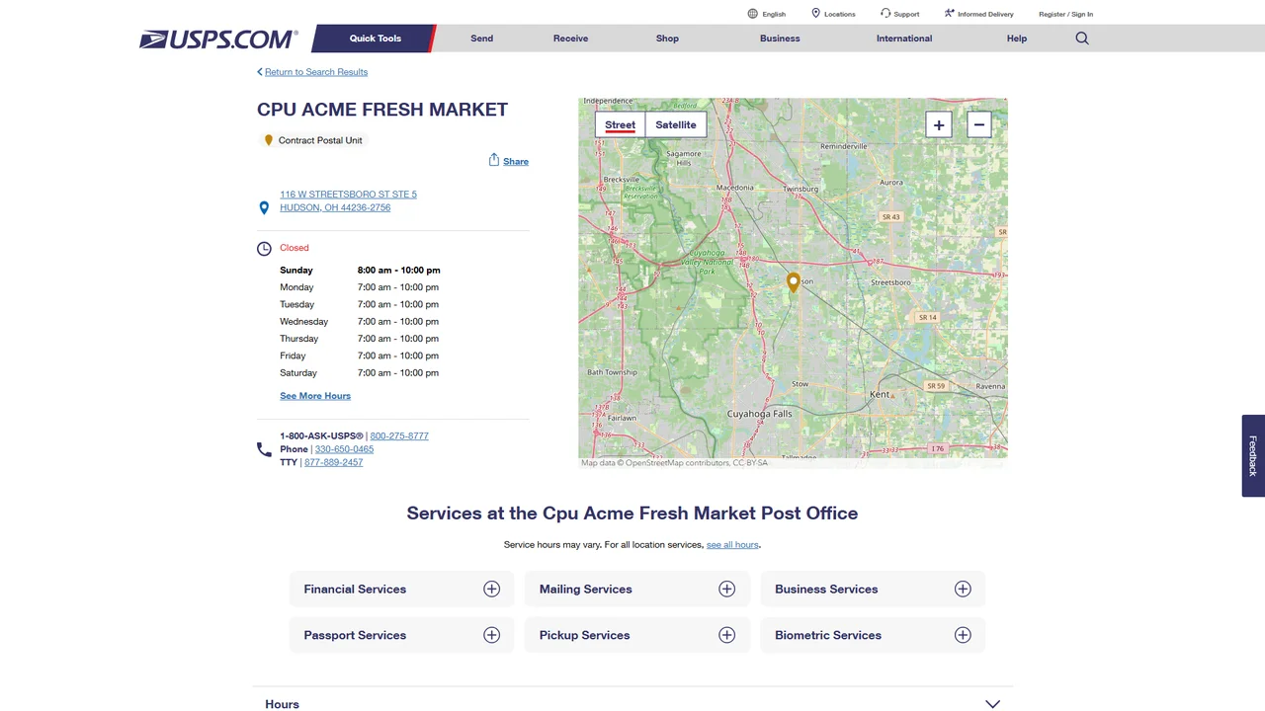Click the Locations pin icon

[x=815, y=14]
